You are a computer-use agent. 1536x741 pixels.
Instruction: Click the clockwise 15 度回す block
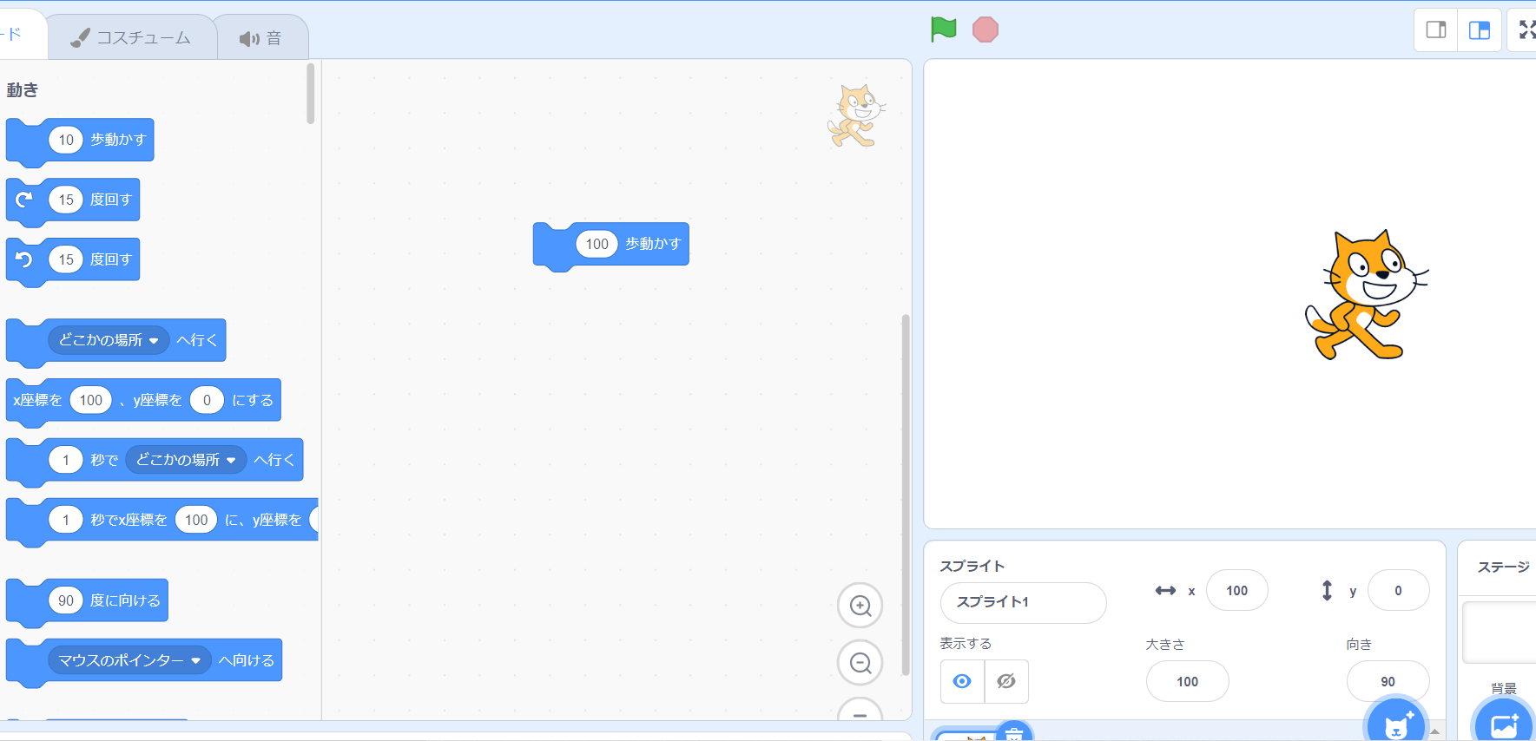coord(73,200)
